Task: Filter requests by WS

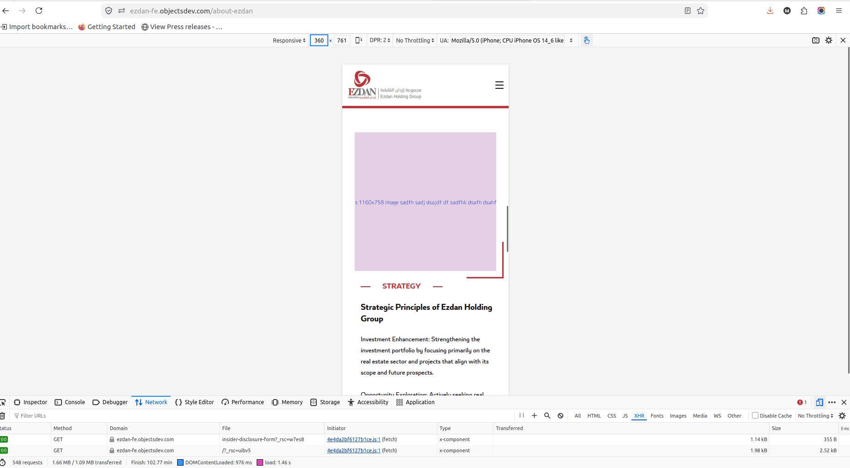Action: [717, 416]
